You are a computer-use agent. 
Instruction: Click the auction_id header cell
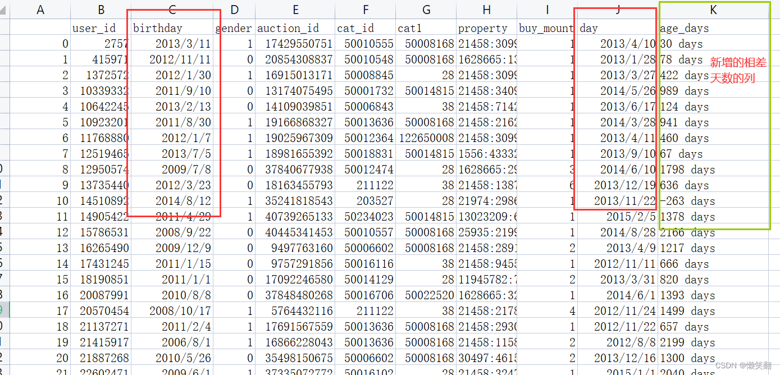tap(295, 28)
